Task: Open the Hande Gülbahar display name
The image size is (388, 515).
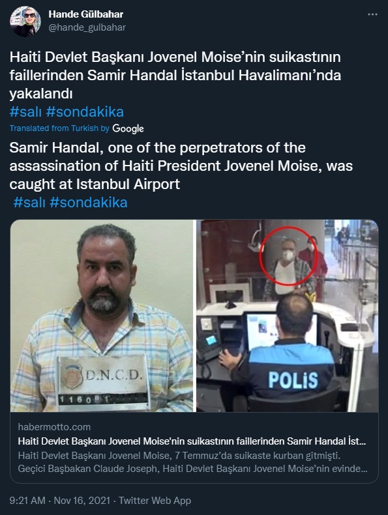Action: click(x=85, y=14)
